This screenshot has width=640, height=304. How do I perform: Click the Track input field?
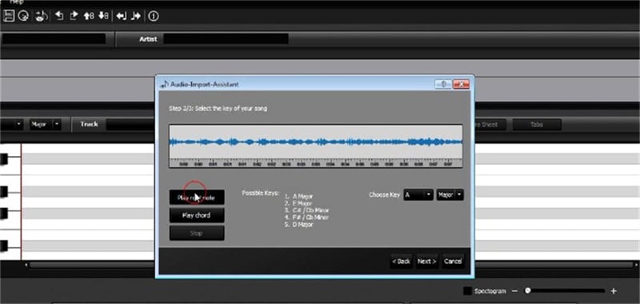point(130,125)
